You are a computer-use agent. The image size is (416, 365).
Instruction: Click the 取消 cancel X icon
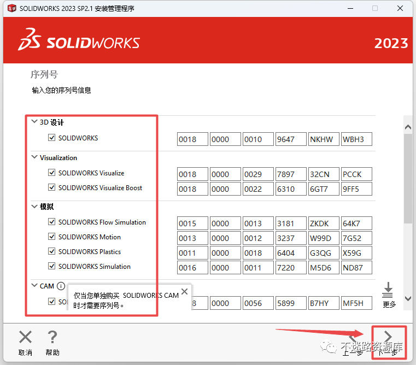click(26, 337)
